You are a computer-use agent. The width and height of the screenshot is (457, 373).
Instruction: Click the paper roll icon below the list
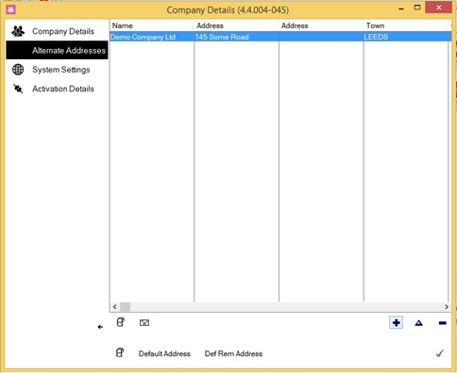tap(121, 322)
